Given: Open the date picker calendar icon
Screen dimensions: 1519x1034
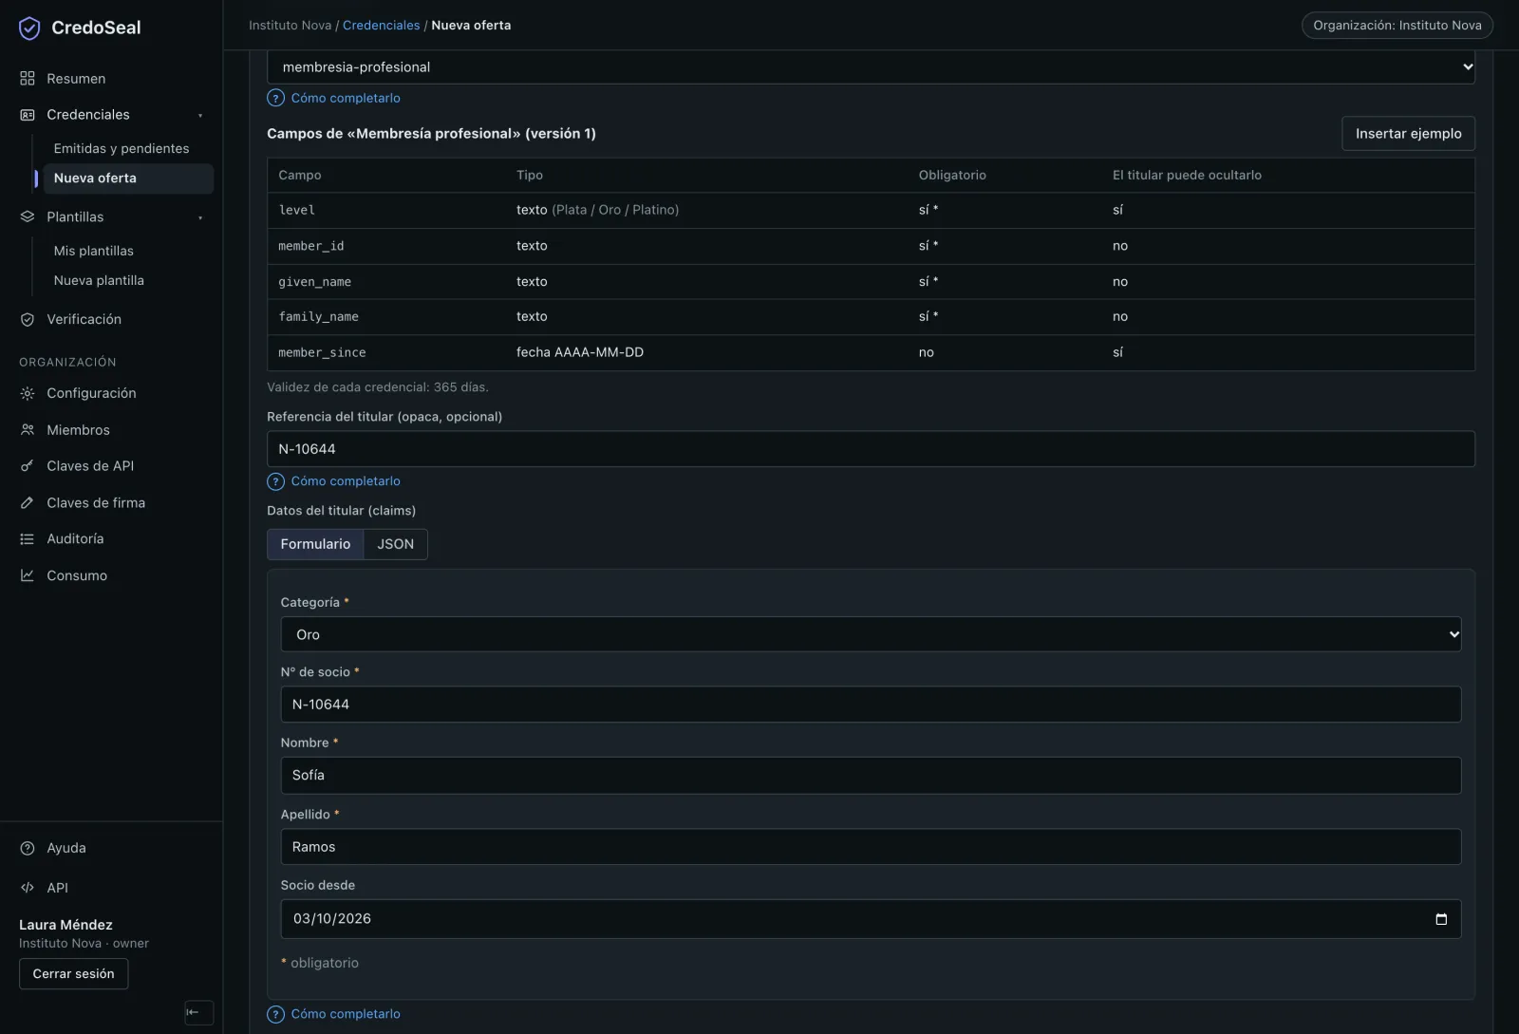Looking at the screenshot, I should click(1441, 919).
